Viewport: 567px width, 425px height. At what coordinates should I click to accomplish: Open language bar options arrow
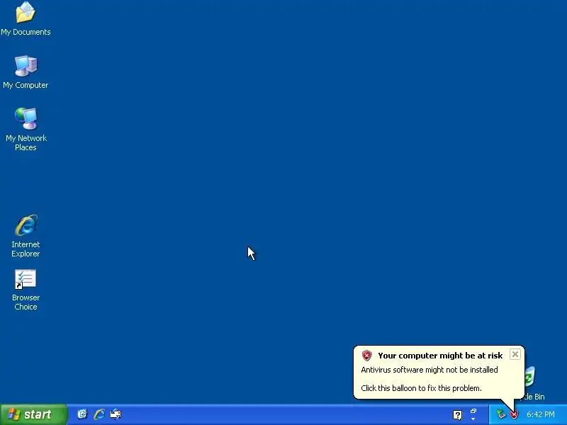tap(473, 419)
